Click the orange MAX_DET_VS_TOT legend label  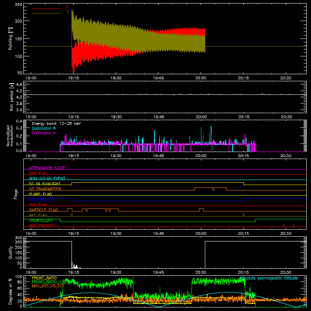[48, 286]
